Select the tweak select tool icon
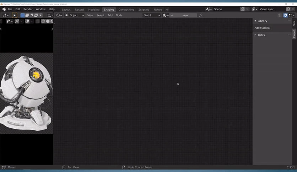Image resolution: width=297 pixels, height=172 pixels. [15, 15]
